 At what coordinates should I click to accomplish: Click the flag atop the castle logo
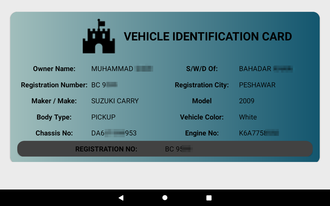click(x=101, y=23)
